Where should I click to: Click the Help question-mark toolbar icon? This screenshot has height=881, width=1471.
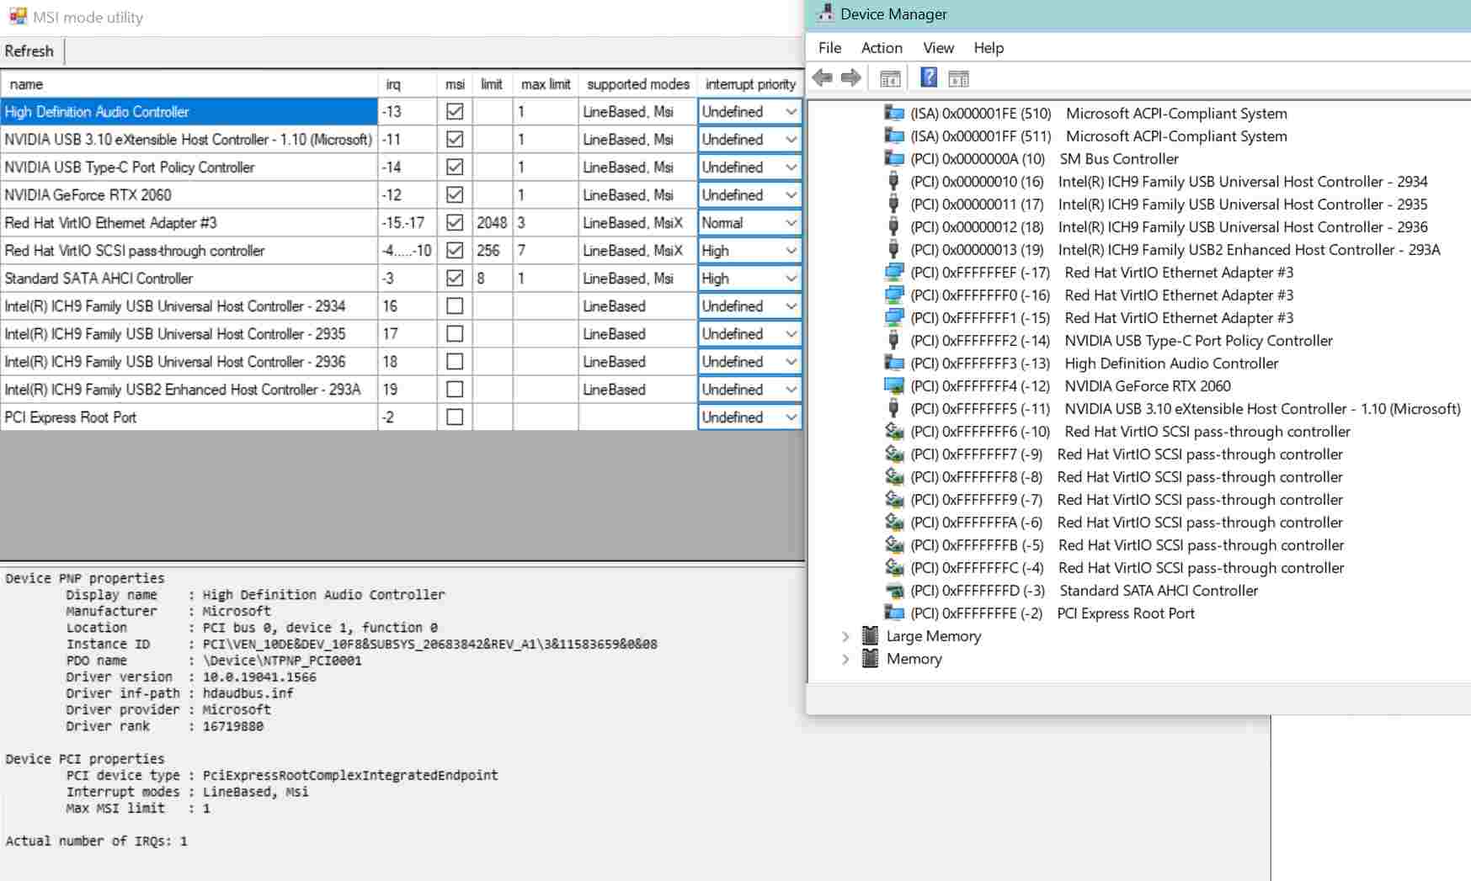(929, 78)
